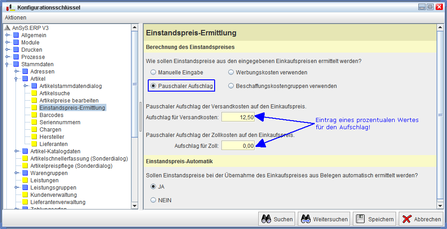Viewport: 447px width, 229px height.
Task: Expand the Adressen tree node
Action: 16,72
